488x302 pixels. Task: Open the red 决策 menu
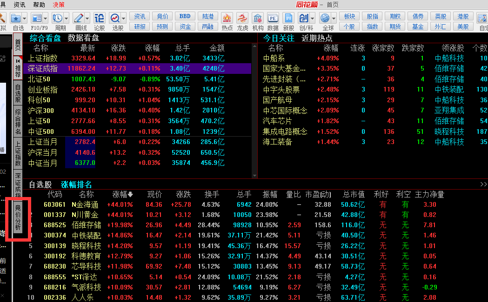point(59,5)
